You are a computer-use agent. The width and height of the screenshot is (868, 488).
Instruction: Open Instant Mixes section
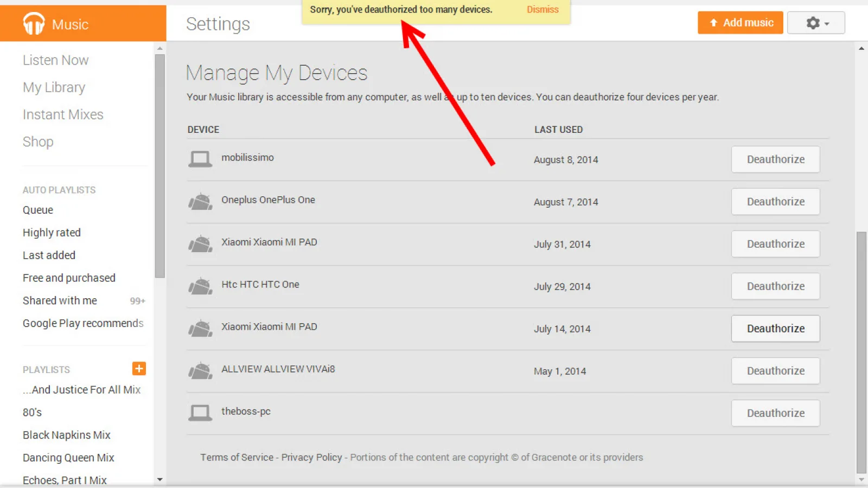(x=63, y=114)
